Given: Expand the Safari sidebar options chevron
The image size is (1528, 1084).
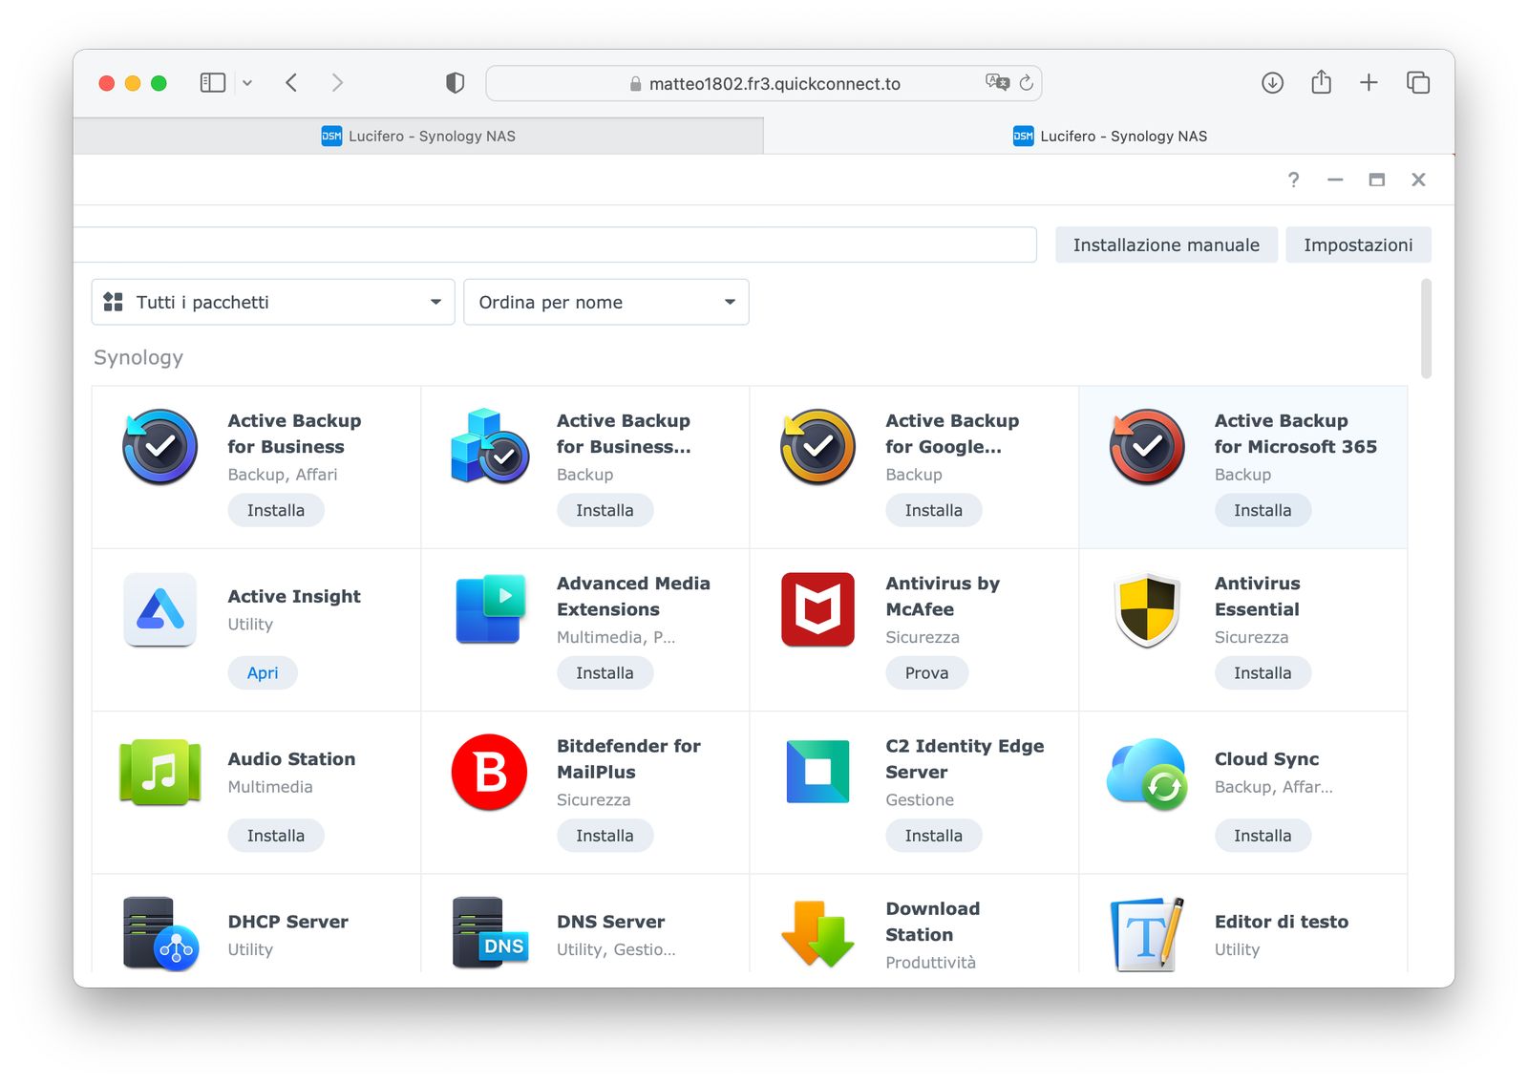Looking at the screenshot, I should (247, 83).
